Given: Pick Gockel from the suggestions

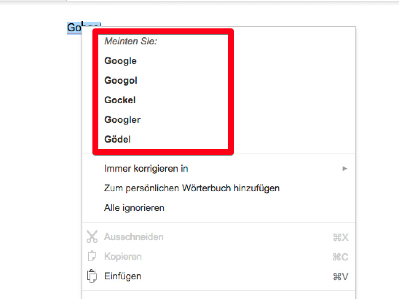Looking at the screenshot, I should click(120, 100).
